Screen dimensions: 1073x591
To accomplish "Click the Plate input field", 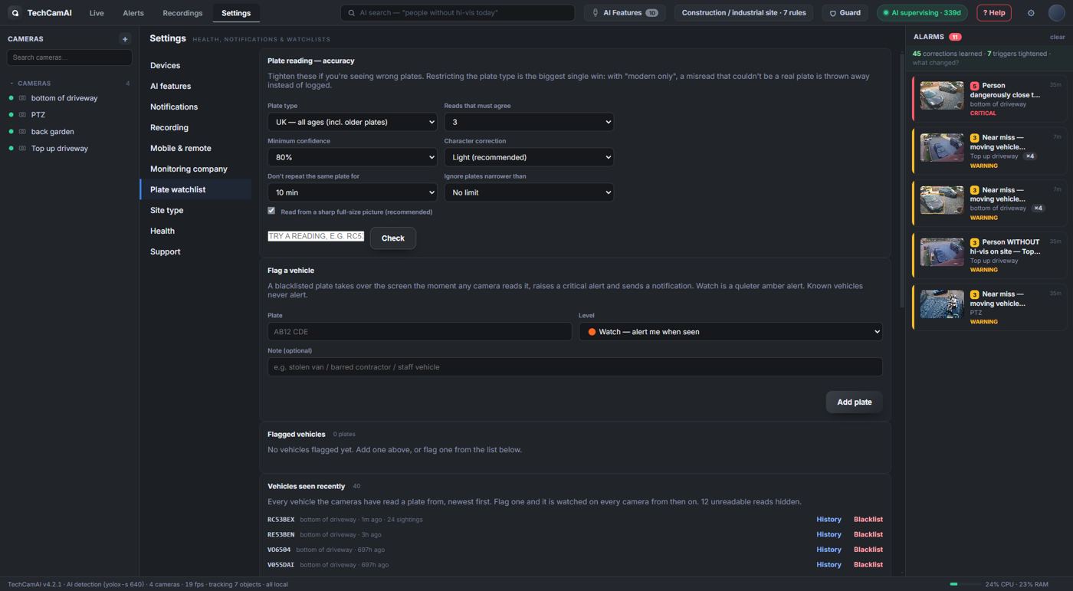I will [419, 332].
